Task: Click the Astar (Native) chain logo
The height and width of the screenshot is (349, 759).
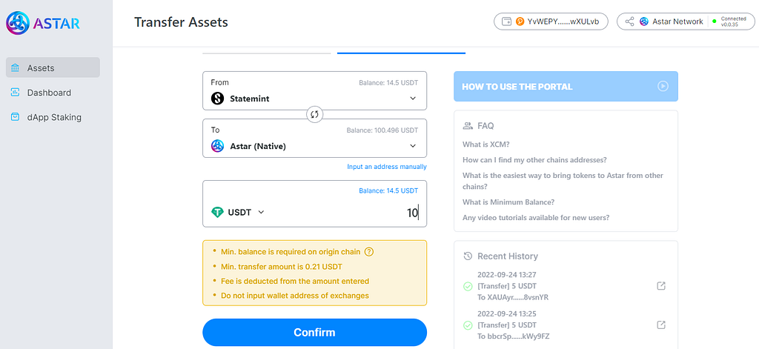Action: point(218,146)
